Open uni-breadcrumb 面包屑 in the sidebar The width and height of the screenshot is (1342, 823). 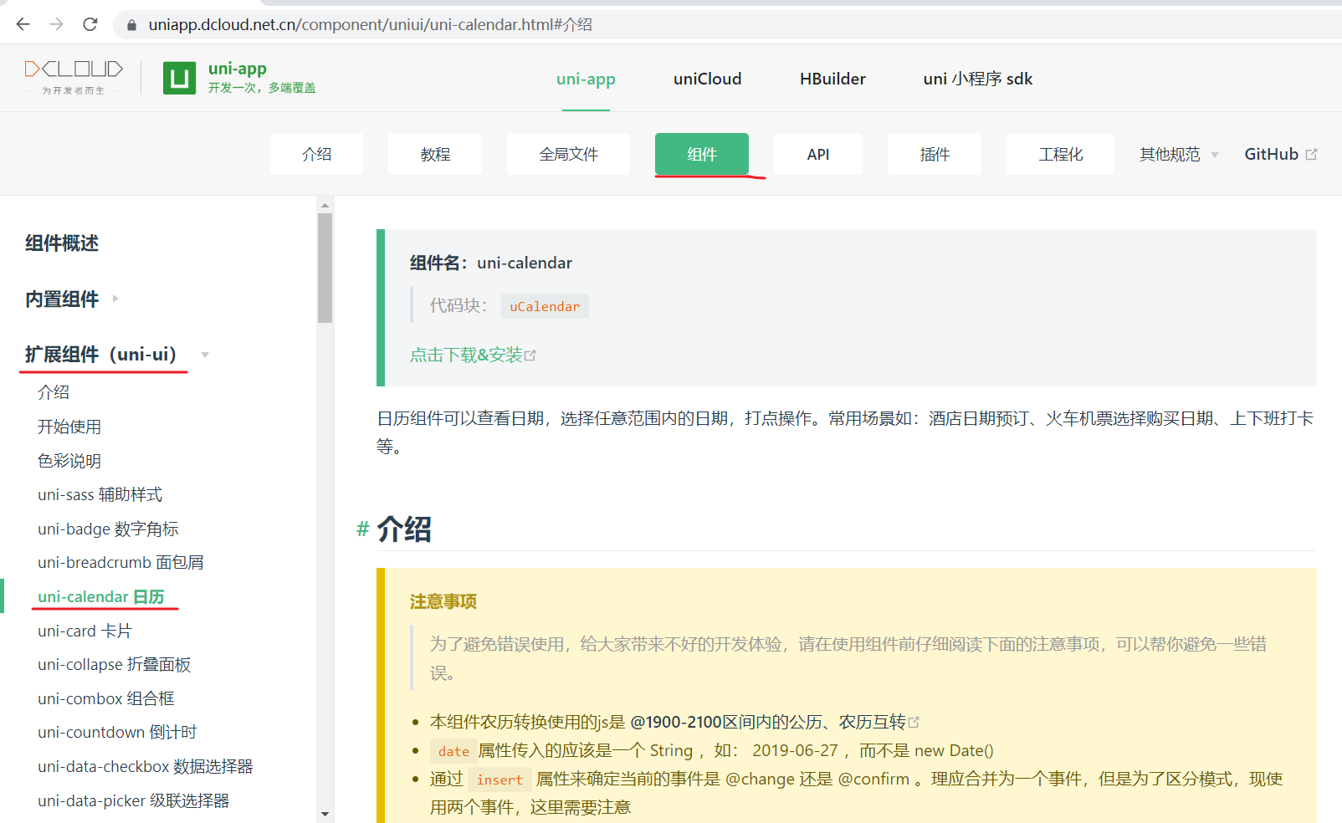click(x=120, y=562)
